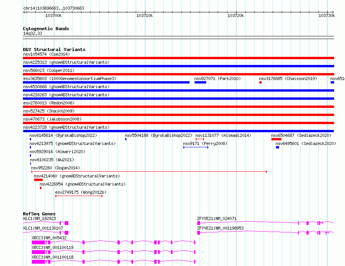The height and width of the screenshot is (266, 345).
Task: Select the red nsv6504687 variant bar
Action: (276, 139)
